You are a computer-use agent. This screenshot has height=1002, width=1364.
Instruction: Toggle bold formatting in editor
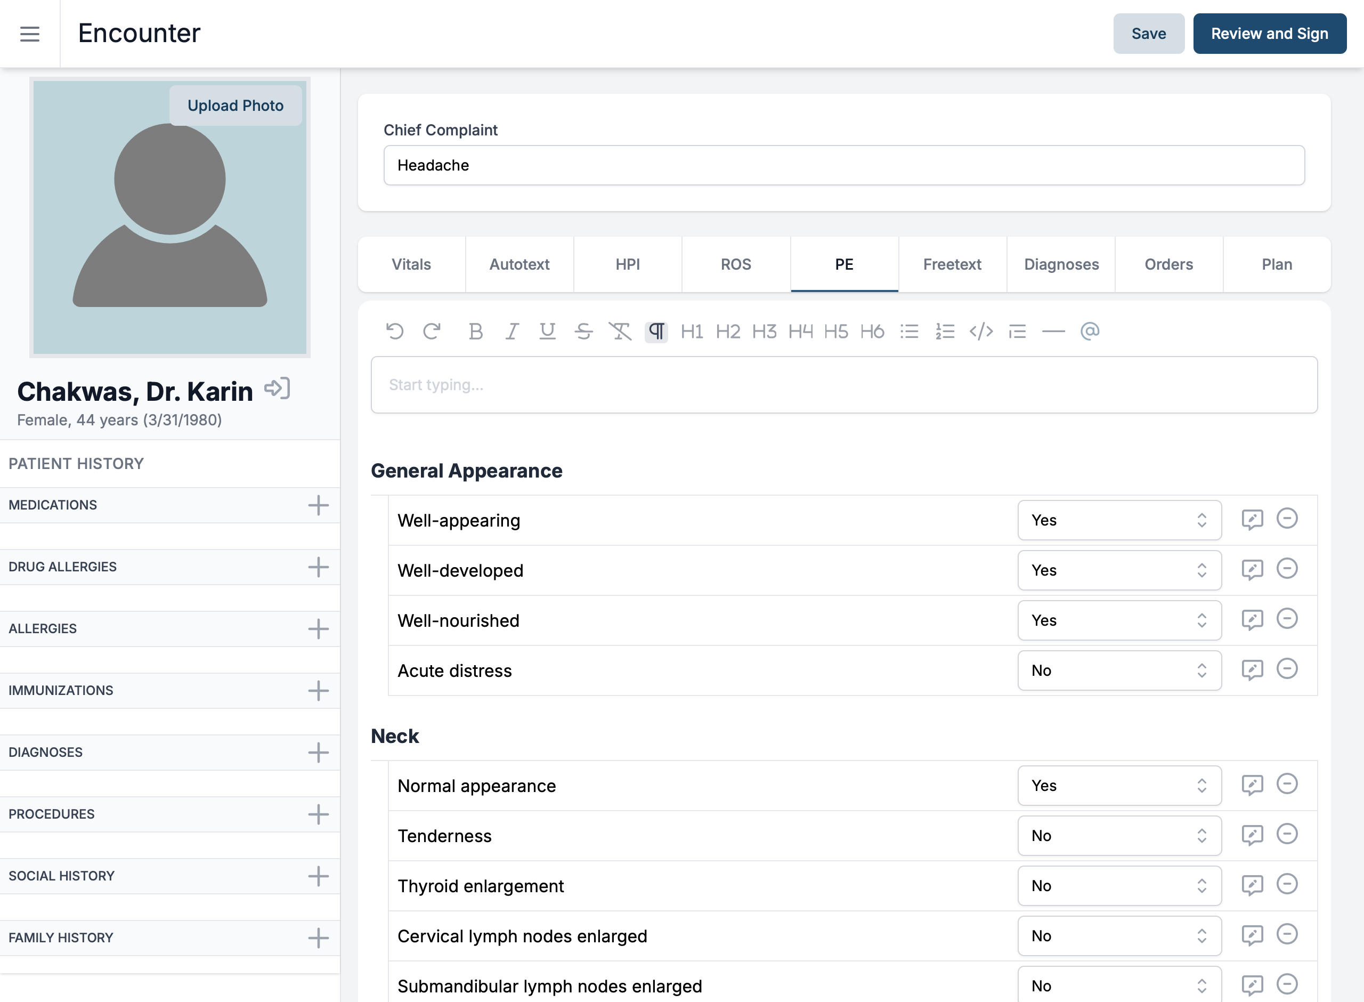tap(476, 331)
